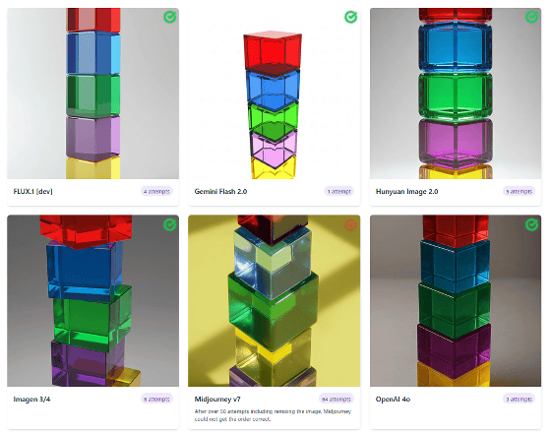551x434 pixels.
Task: Open the Hunyuan Image 2.0 cube stack image
Action: tap(456, 93)
